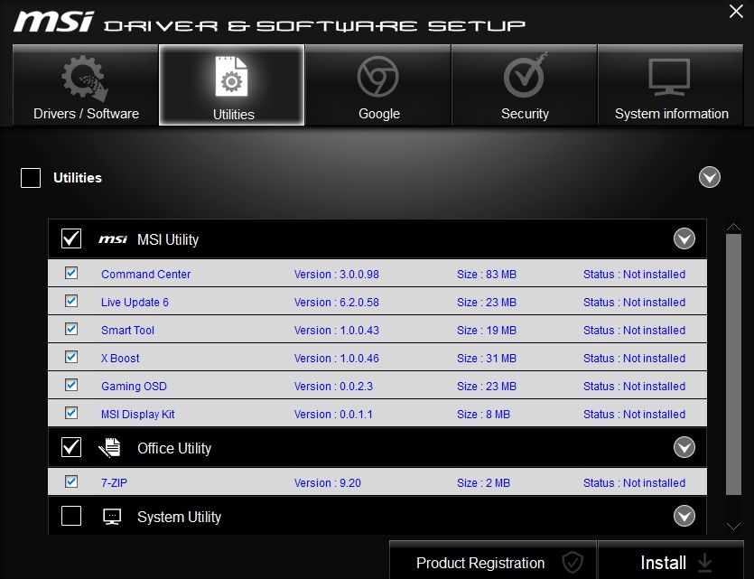Click the System Utility group title
754x579 pixels.
coord(179,517)
